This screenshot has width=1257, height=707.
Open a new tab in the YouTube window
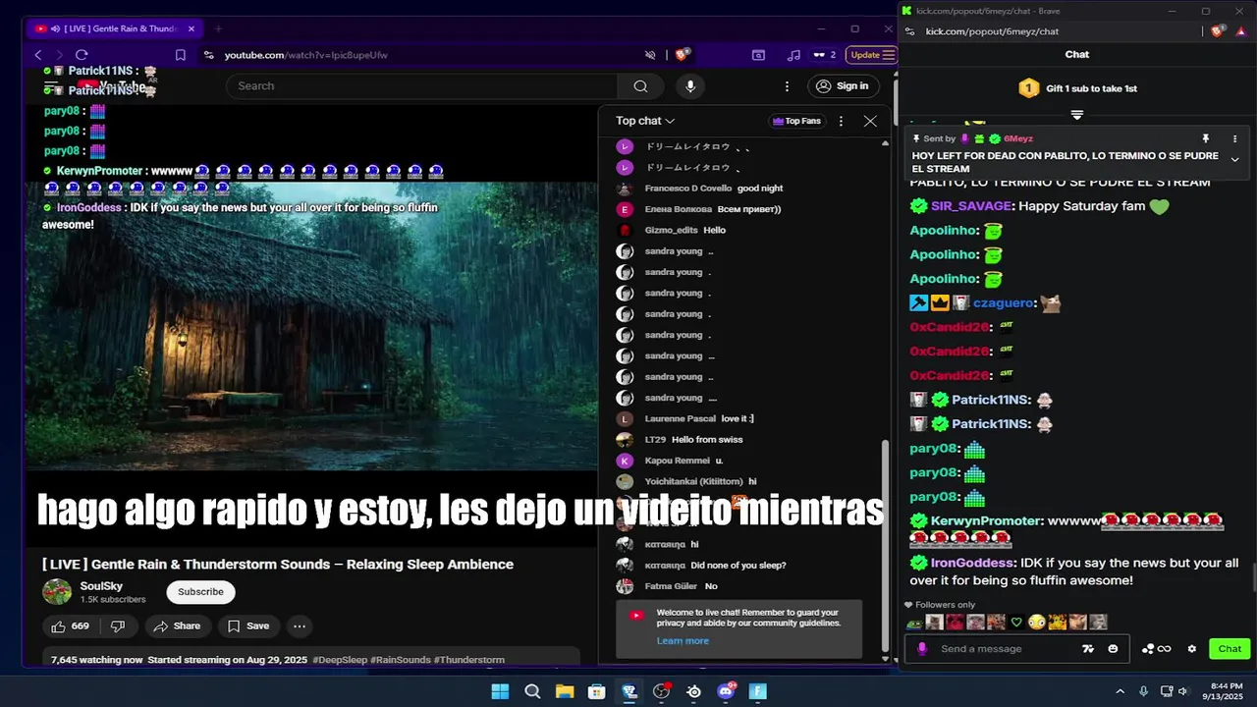pyautogui.click(x=218, y=28)
